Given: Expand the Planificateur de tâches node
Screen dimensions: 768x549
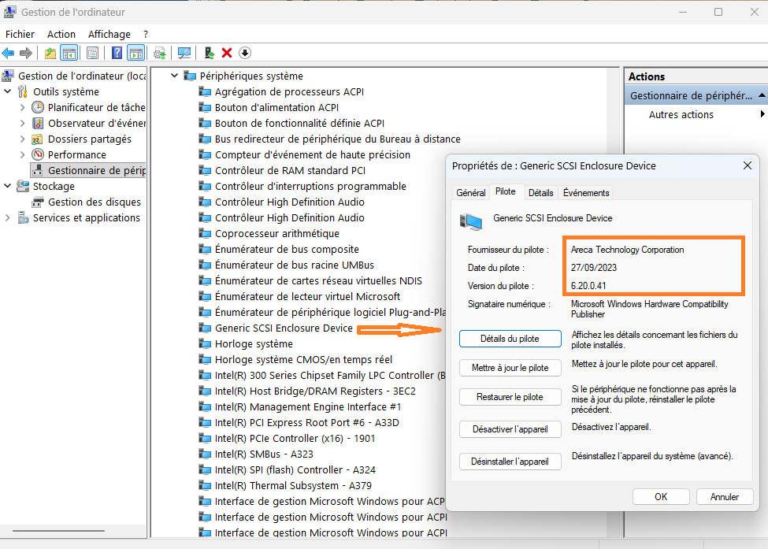Looking at the screenshot, I should point(23,107).
